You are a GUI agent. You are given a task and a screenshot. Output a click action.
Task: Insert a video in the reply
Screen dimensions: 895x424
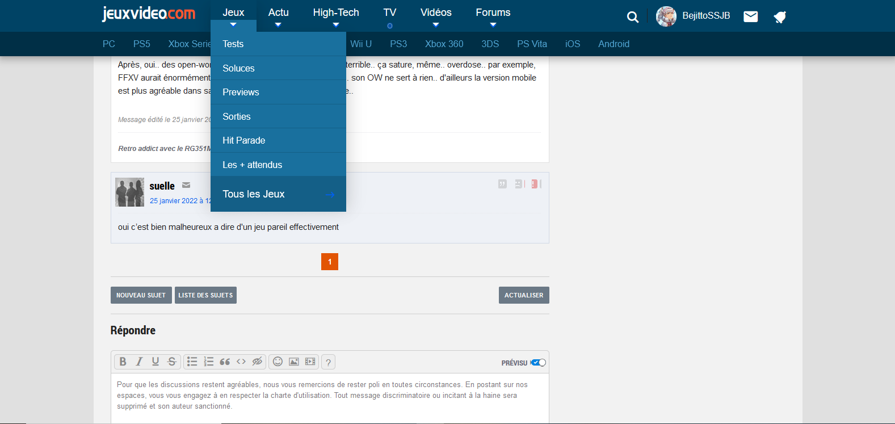pos(310,362)
